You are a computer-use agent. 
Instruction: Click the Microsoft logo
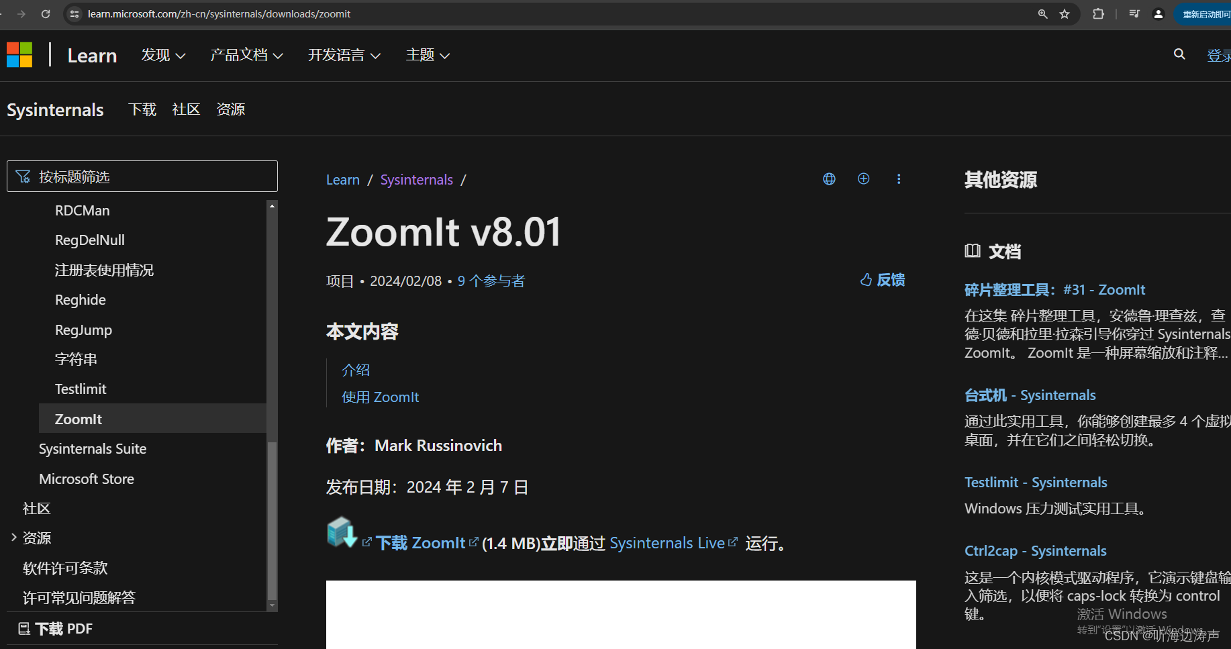[19, 54]
